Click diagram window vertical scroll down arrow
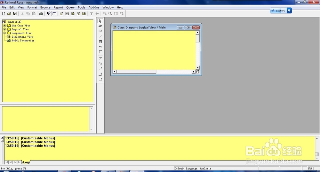320x172 pixels. (197, 68)
